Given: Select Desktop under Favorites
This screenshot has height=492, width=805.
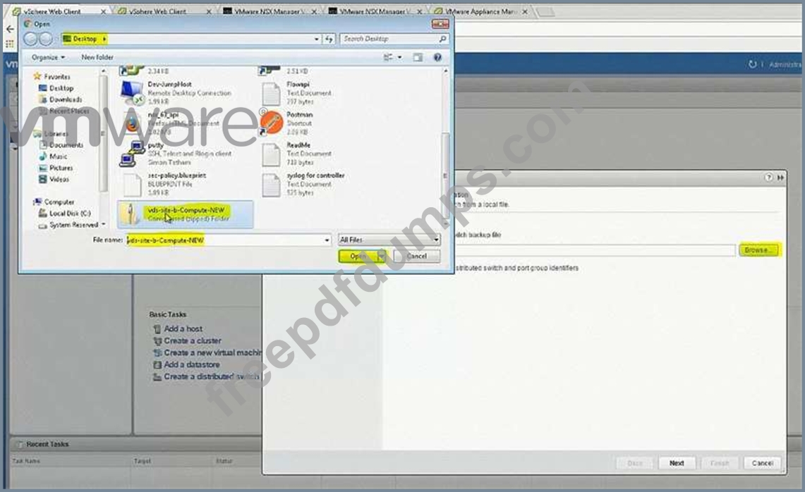Looking at the screenshot, I should pyautogui.click(x=61, y=88).
